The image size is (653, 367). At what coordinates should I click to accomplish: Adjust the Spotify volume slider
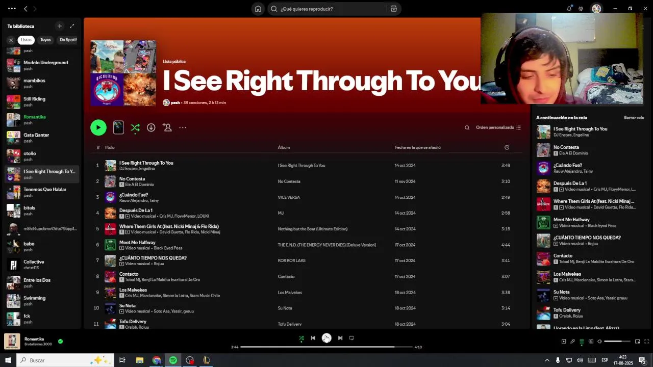pyautogui.click(x=617, y=342)
